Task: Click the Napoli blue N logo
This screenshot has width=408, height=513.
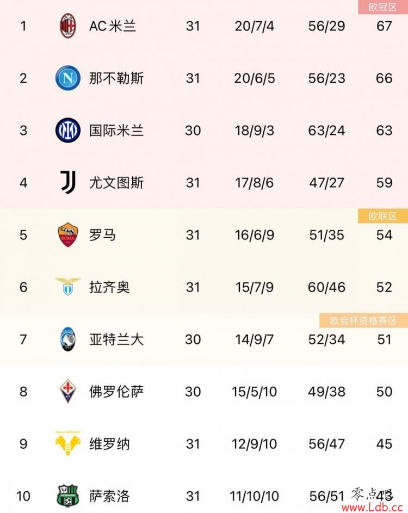Action: coord(67,78)
